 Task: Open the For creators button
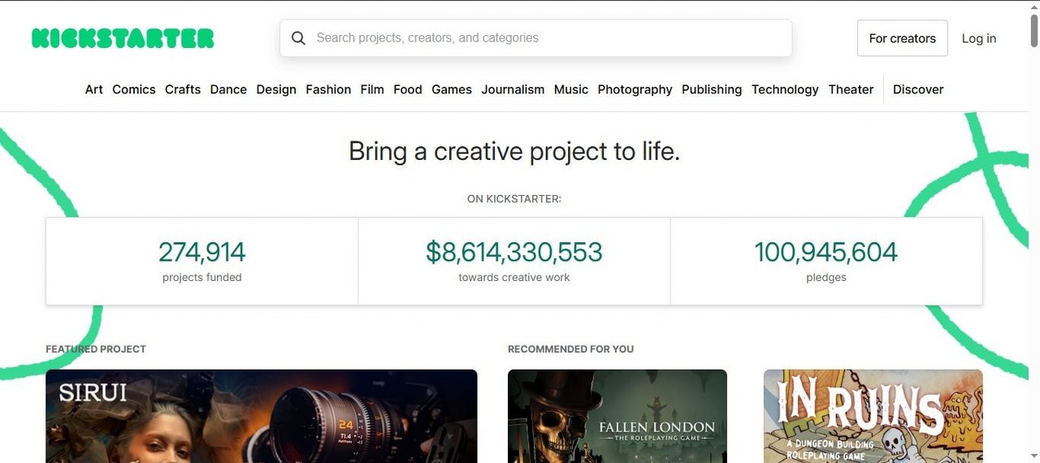point(902,38)
